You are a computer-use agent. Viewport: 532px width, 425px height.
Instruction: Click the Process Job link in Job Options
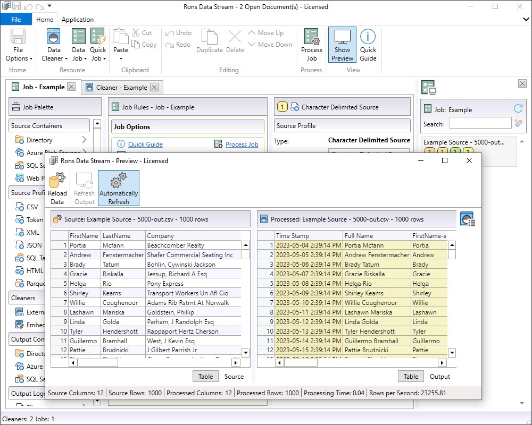pos(242,144)
